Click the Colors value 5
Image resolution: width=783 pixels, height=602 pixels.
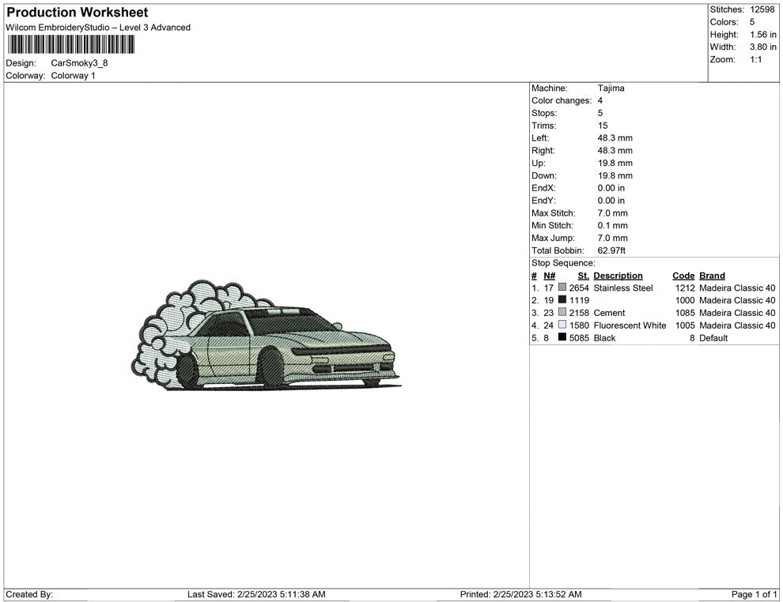click(x=752, y=22)
